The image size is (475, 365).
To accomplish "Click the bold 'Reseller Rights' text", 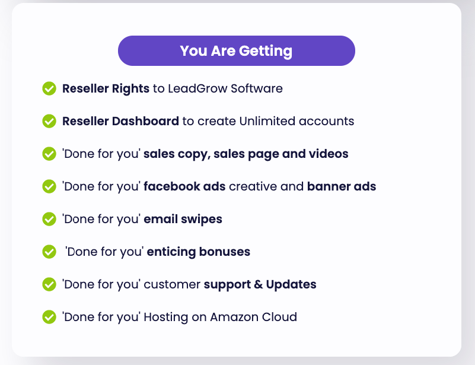I will point(106,89).
